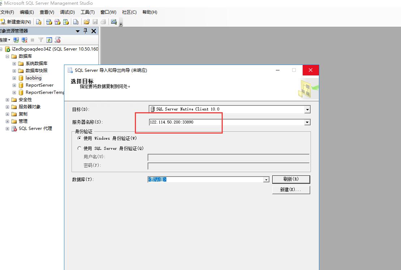Open the toolbar options overflow arrow
The image size is (401, 270).
[x=121, y=24]
